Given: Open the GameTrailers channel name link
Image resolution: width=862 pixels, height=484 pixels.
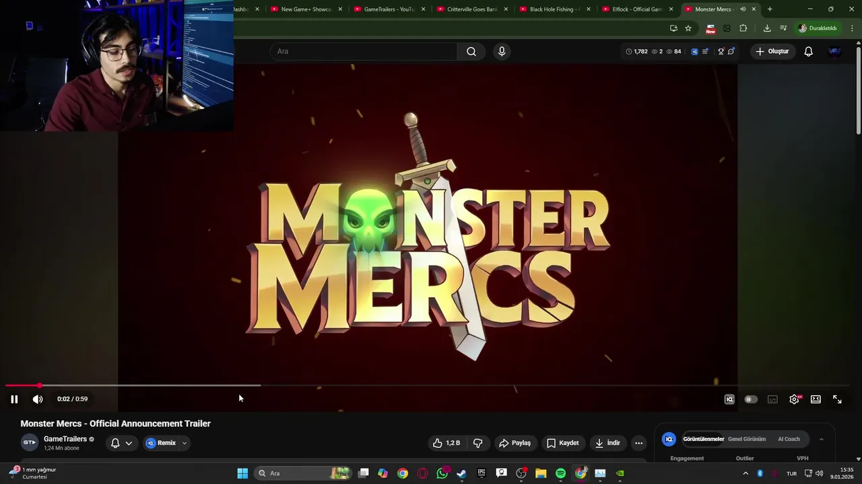Looking at the screenshot, I should (x=65, y=439).
